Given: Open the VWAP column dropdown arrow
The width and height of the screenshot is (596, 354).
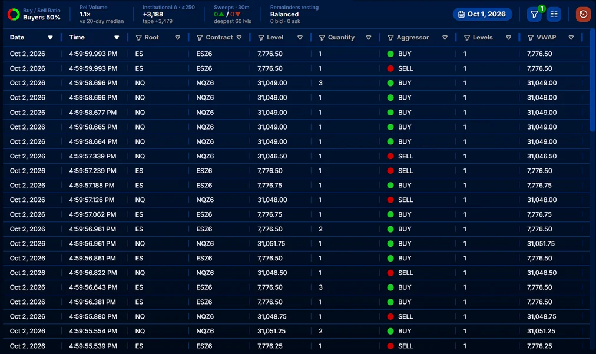Looking at the screenshot, I should pyautogui.click(x=571, y=38).
